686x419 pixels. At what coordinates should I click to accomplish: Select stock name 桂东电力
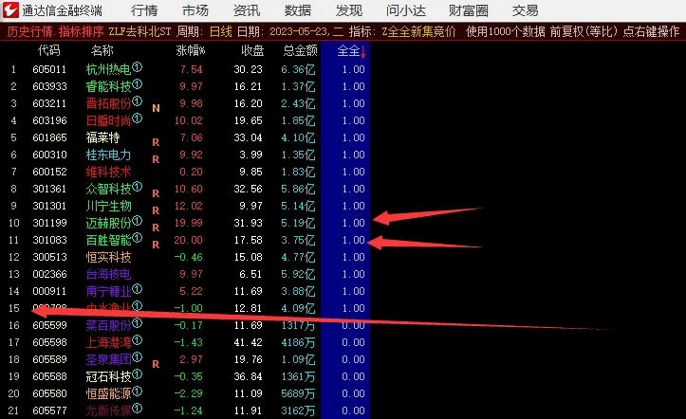108,155
